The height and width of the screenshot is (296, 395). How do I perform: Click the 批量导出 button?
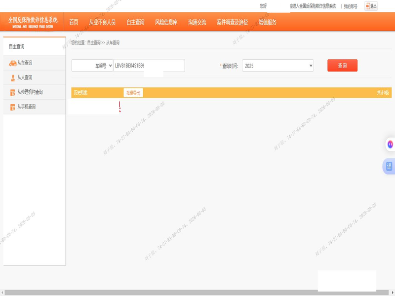tap(133, 93)
